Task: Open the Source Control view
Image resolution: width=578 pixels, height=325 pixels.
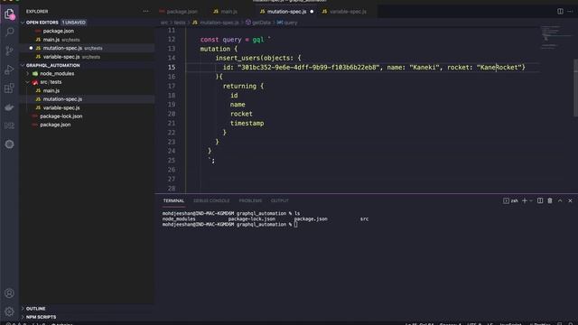Action: coord(9,51)
